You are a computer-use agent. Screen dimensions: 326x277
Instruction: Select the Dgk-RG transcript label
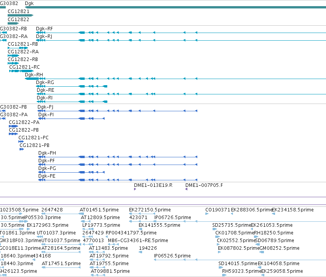pos(45,82)
